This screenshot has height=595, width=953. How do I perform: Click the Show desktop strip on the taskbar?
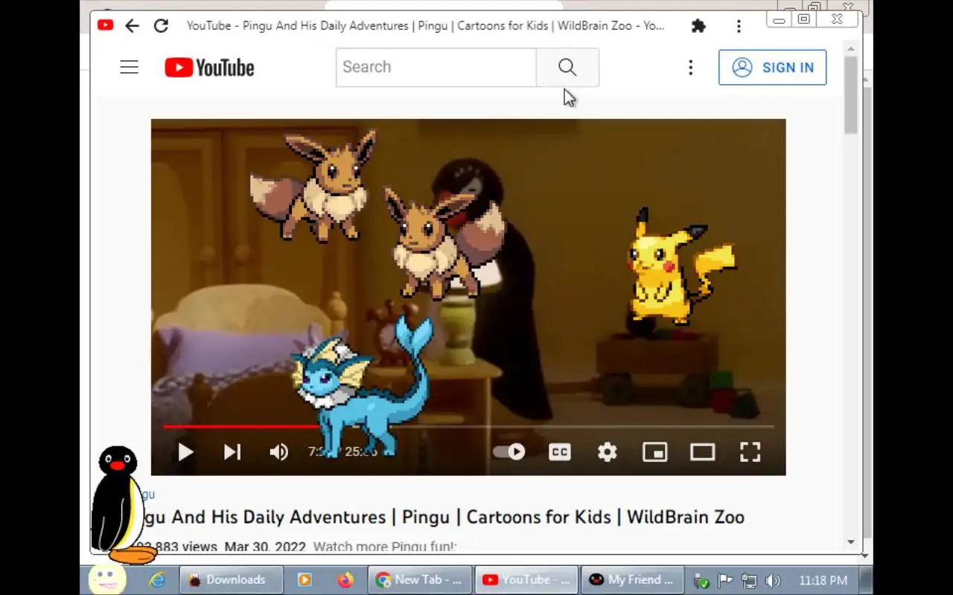point(867,580)
